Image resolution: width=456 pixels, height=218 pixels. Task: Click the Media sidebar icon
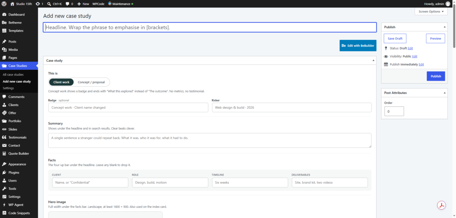point(4,50)
